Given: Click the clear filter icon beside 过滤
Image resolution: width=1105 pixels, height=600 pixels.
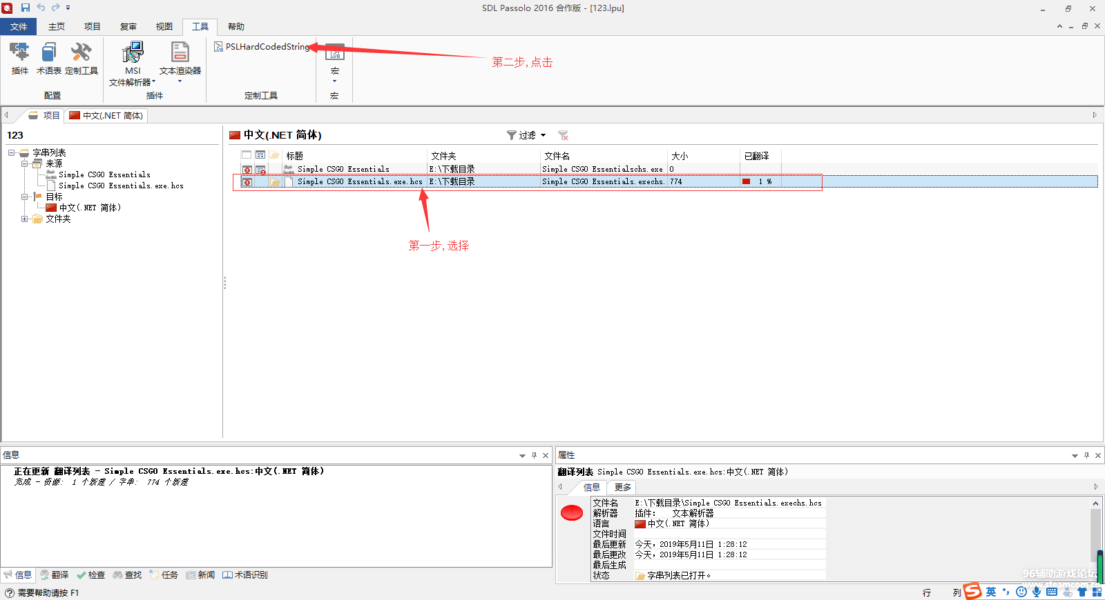Looking at the screenshot, I should tap(563, 135).
